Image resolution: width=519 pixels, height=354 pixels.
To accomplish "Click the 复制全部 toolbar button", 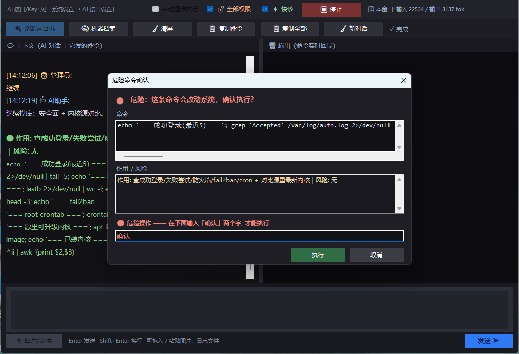I will pyautogui.click(x=290, y=29).
